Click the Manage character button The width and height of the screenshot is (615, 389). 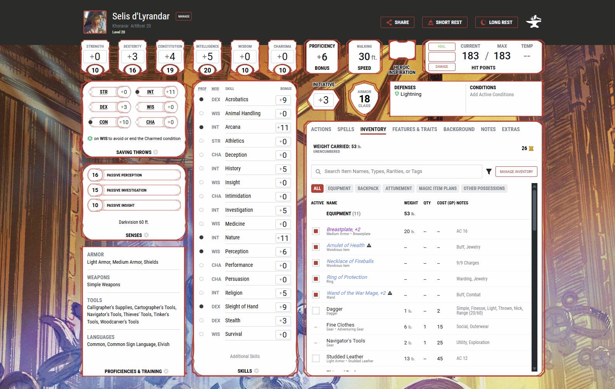coord(184,16)
